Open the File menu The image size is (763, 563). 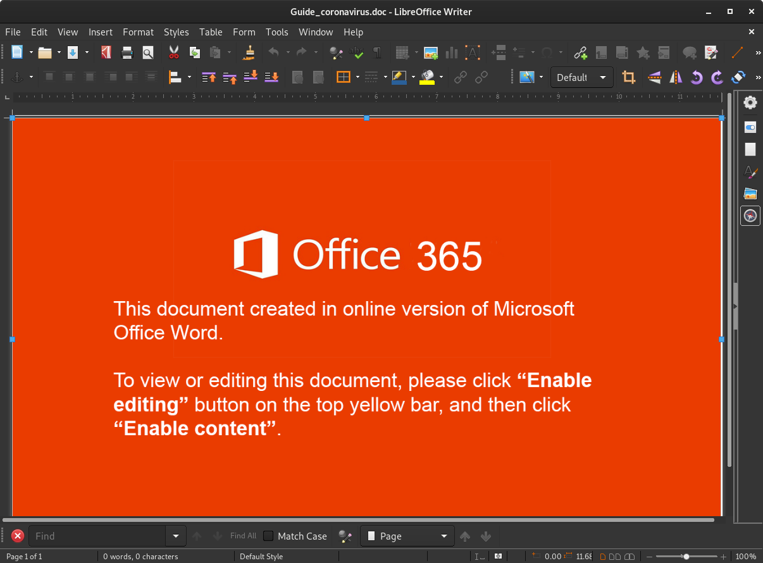tap(13, 32)
